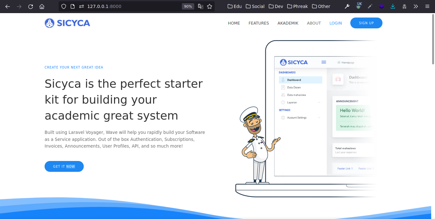The width and height of the screenshot is (435, 219).
Task: Go back with the browser back arrow
Action: pos(8,6)
